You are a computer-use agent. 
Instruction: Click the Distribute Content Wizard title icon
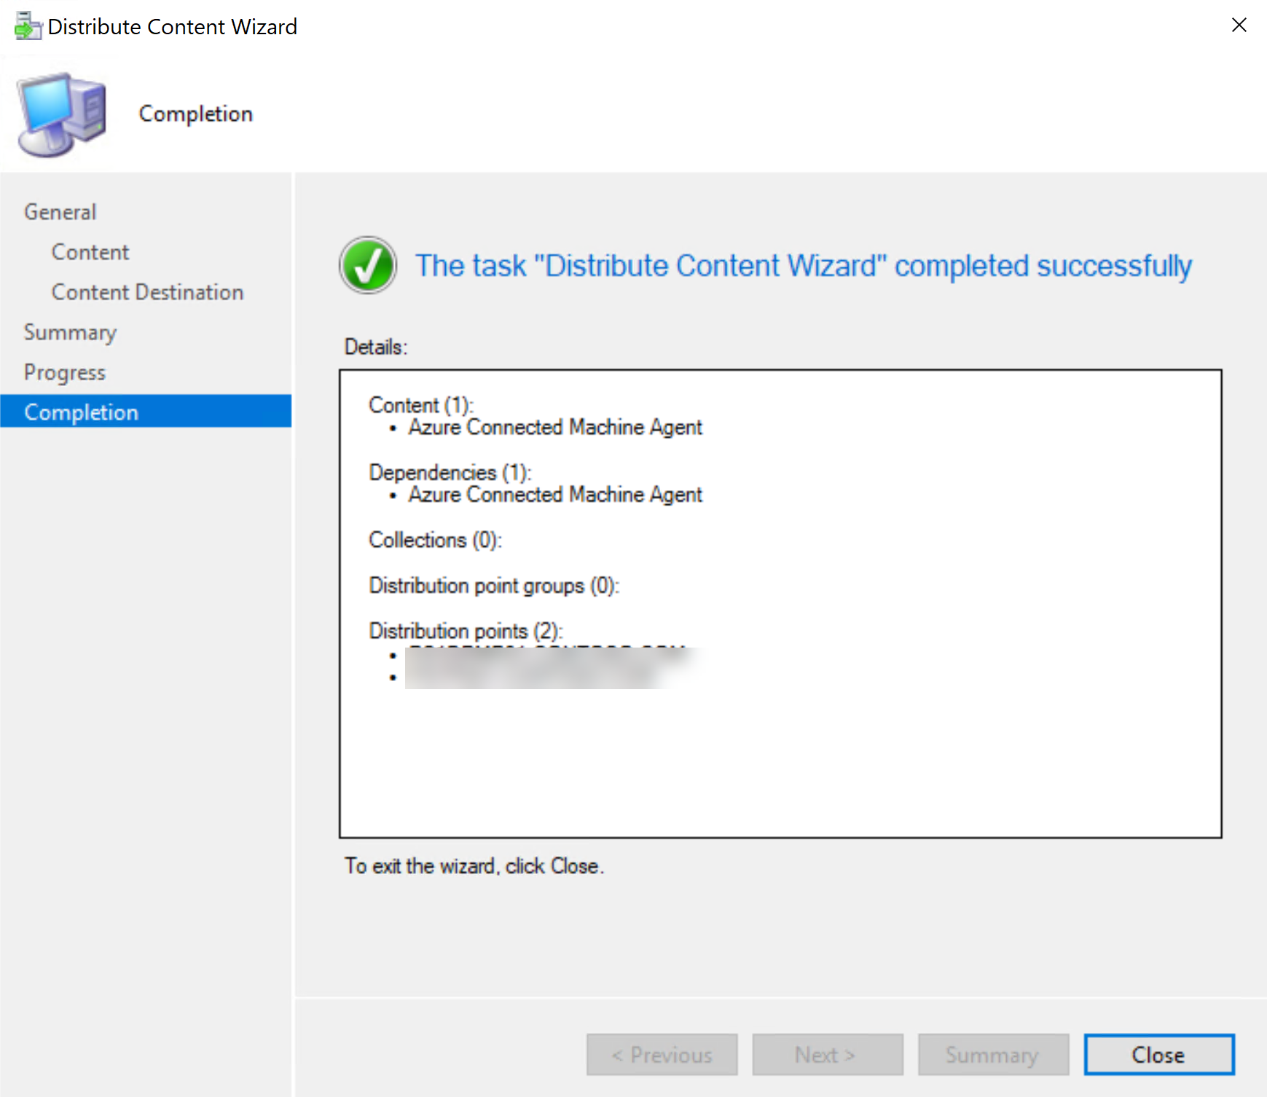[x=28, y=26]
